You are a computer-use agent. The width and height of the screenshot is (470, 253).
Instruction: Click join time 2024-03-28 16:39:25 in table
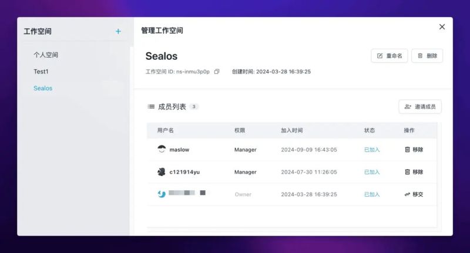[x=309, y=194]
